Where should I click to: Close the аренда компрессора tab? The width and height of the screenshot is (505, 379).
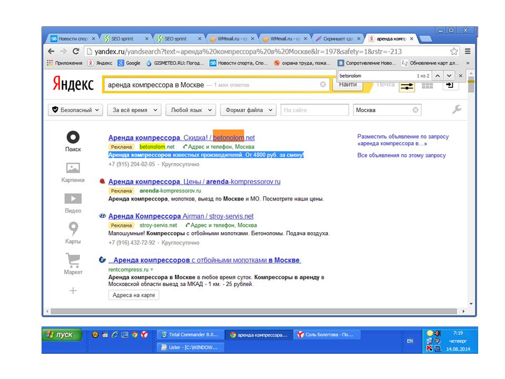click(411, 38)
